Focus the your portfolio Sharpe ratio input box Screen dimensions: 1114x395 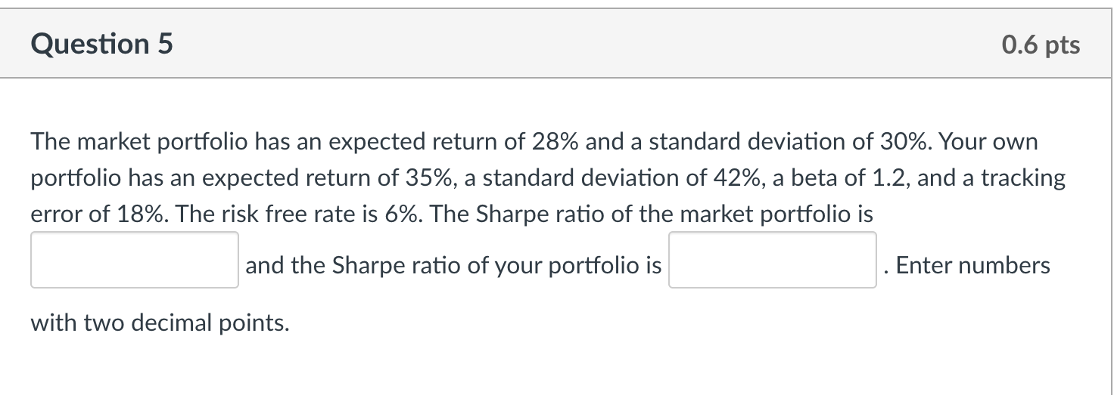pos(773,260)
